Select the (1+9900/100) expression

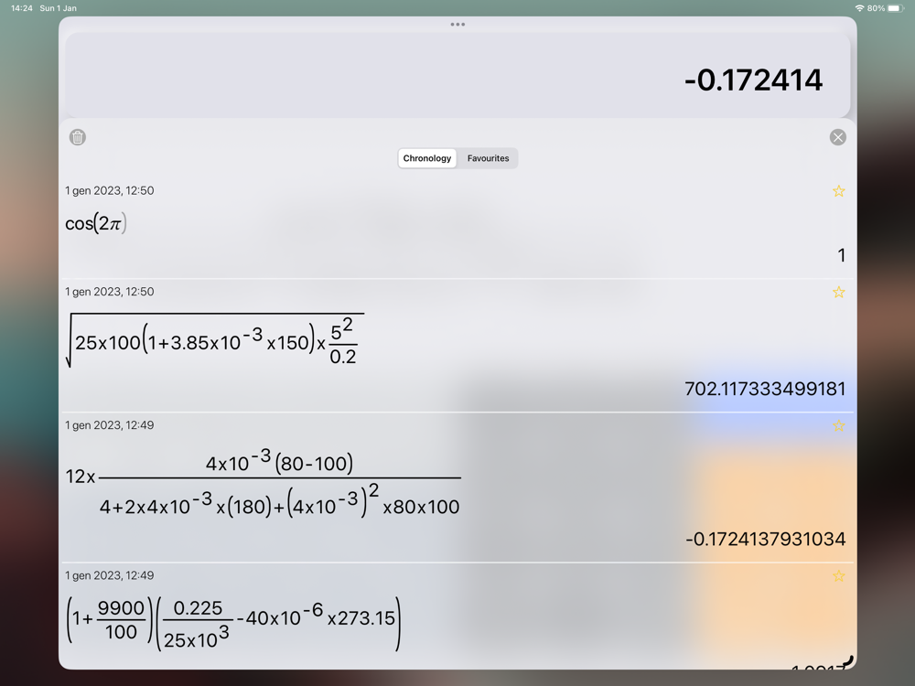pyautogui.click(x=233, y=624)
